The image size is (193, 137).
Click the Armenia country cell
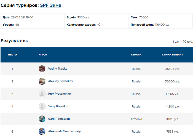[x=136, y=119]
